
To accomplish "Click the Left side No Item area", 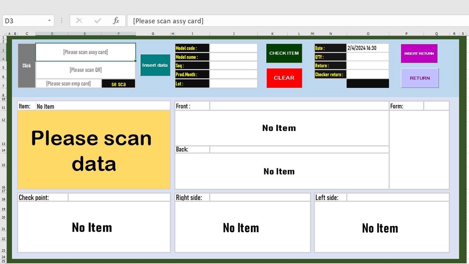I will [x=382, y=227].
